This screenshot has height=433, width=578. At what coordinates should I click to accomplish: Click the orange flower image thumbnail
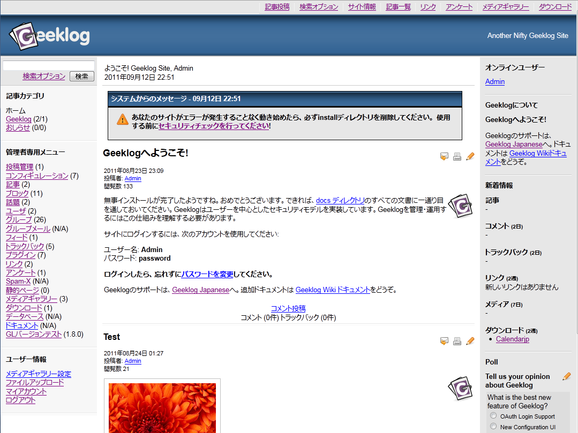(x=162, y=407)
